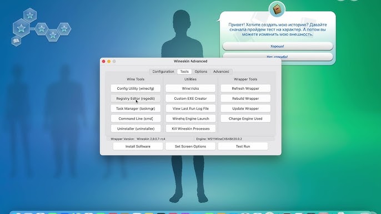Open Task Manager (taskmgr)
381x214 pixels.
click(x=136, y=109)
